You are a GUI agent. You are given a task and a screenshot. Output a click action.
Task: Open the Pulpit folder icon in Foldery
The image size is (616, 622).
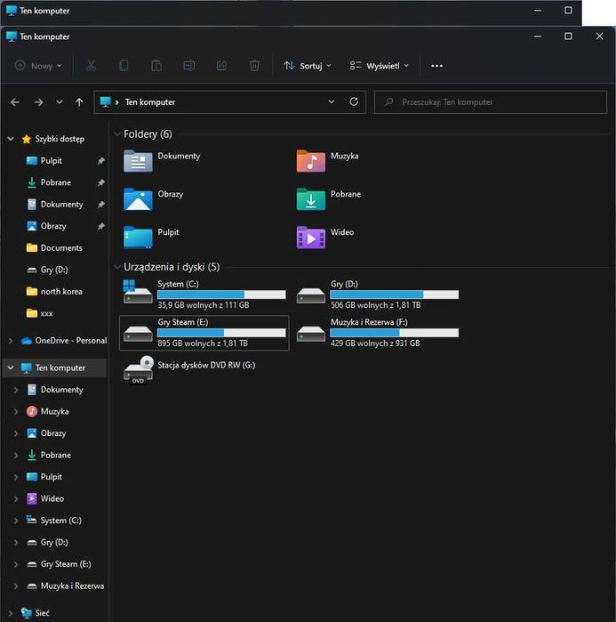point(138,237)
